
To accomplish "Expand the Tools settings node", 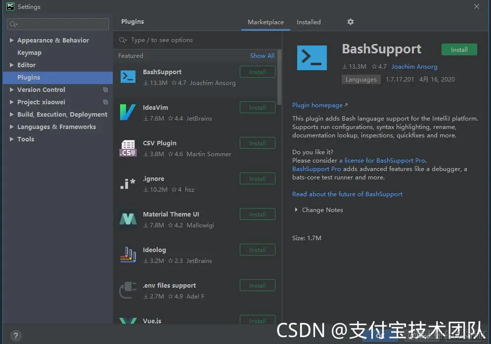I will click(11, 139).
